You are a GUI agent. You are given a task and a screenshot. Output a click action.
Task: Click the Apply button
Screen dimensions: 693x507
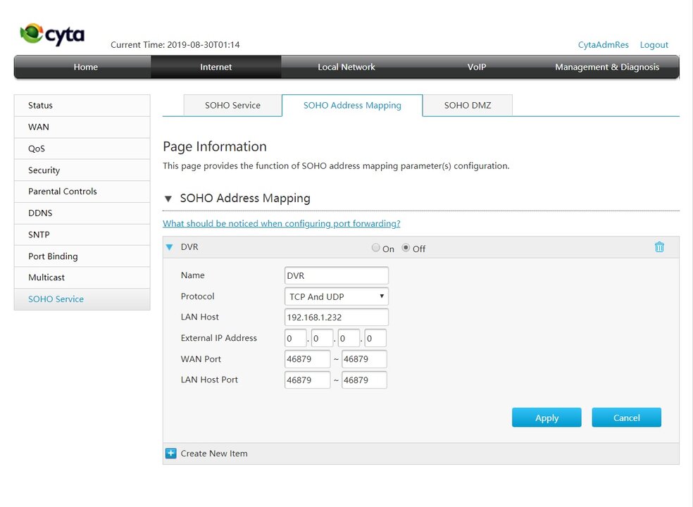(547, 418)
